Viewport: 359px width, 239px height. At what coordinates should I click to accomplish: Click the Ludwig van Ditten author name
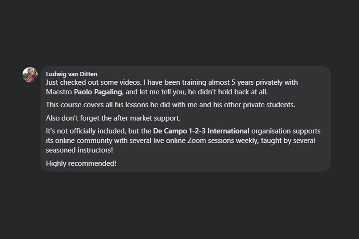[72, 74]
